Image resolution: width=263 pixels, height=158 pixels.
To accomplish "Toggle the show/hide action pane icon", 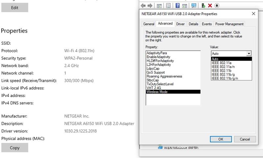I will (184, 6).
